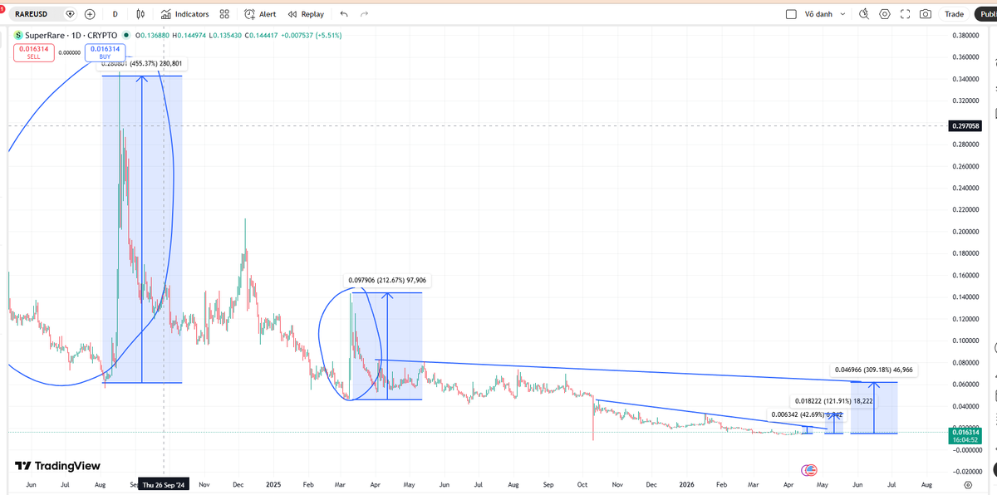This screenshot has width=997, height=495.
Task: Toggle the watchlist flag next to RAREUSD
Action: pos(70,14)
